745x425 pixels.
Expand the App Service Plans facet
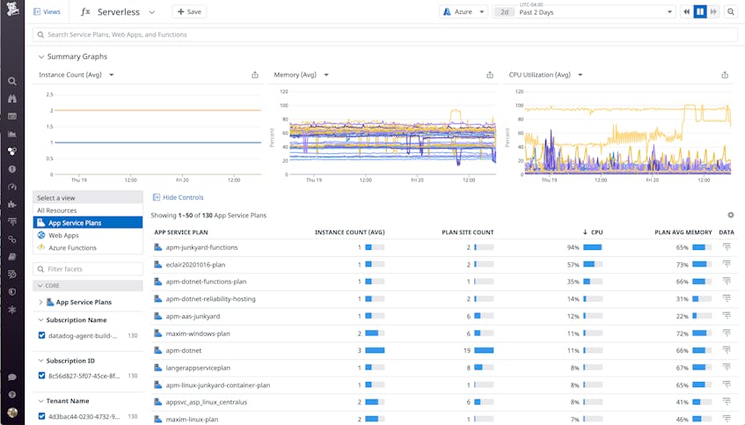click(x=40, y=303)
